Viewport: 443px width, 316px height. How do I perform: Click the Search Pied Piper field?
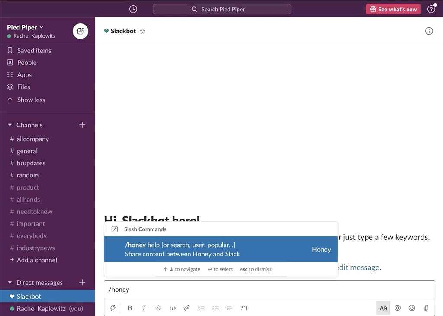pyautogui.click(x=222, y=9)
